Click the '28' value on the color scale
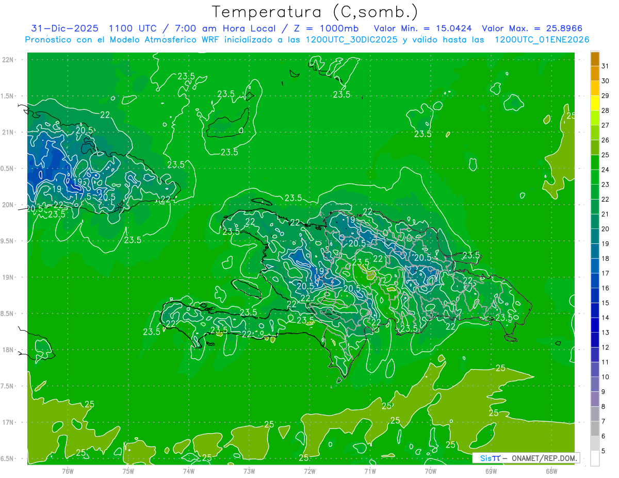 [x=606, y=110]
